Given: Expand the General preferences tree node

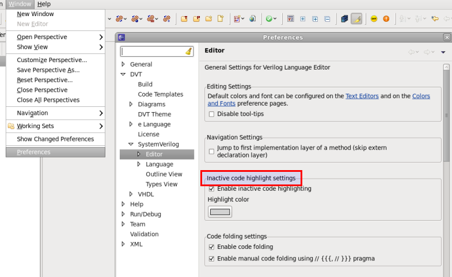Looking at the screenshot, I should [x=123, y=64].
